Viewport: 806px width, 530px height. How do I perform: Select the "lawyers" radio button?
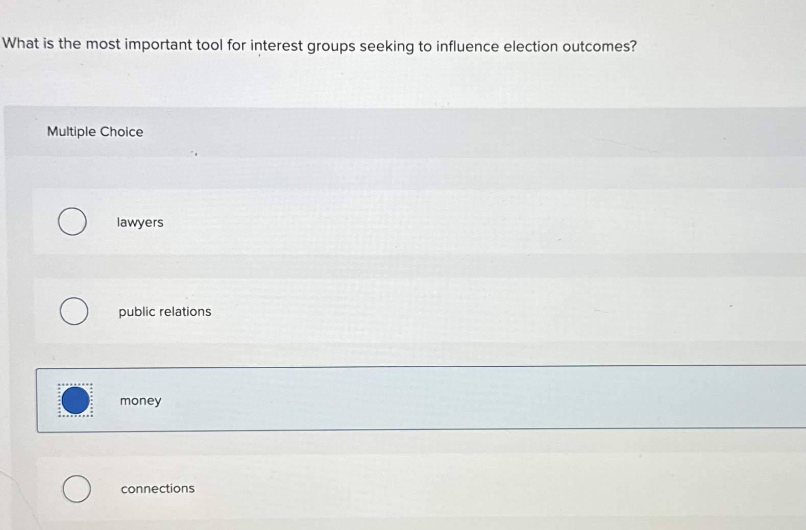(x=72, y=221)
